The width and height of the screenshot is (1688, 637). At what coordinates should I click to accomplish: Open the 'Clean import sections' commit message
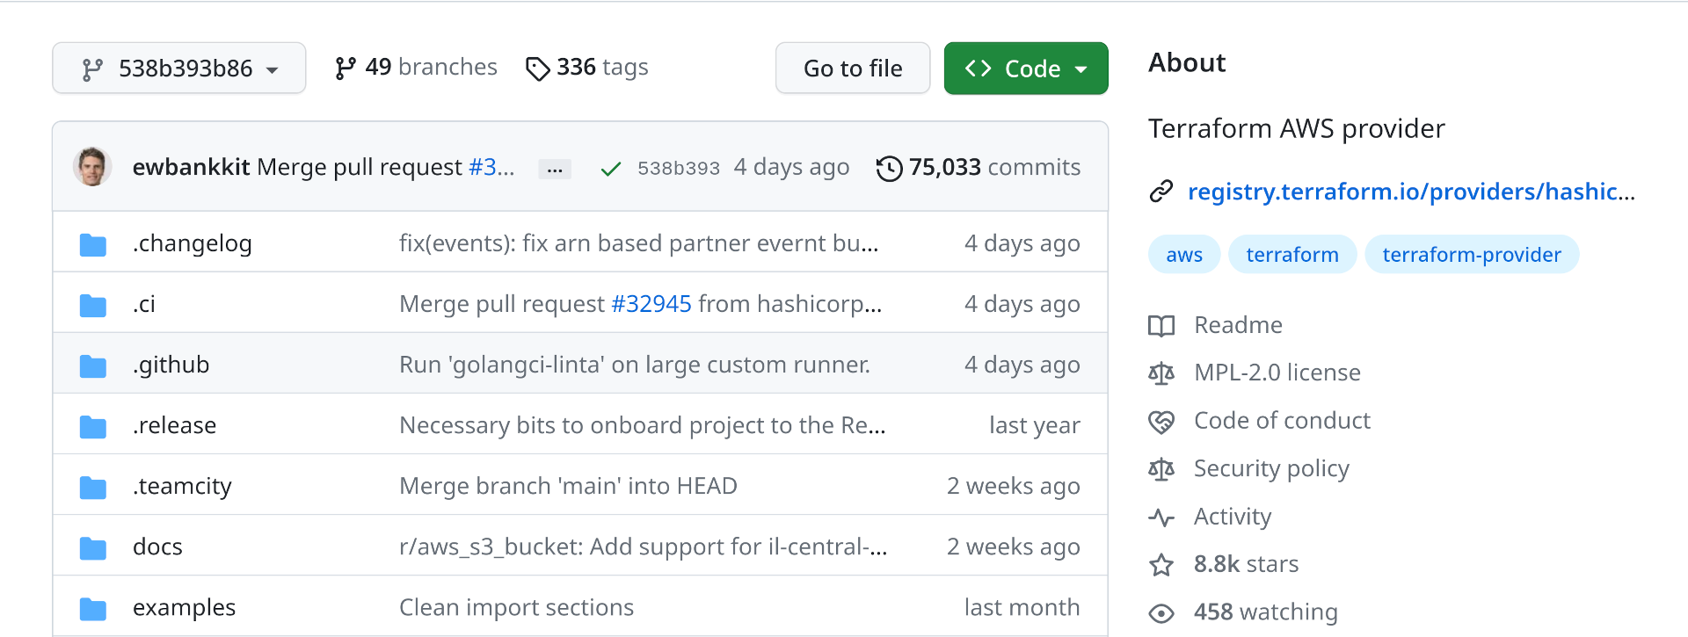517,607
